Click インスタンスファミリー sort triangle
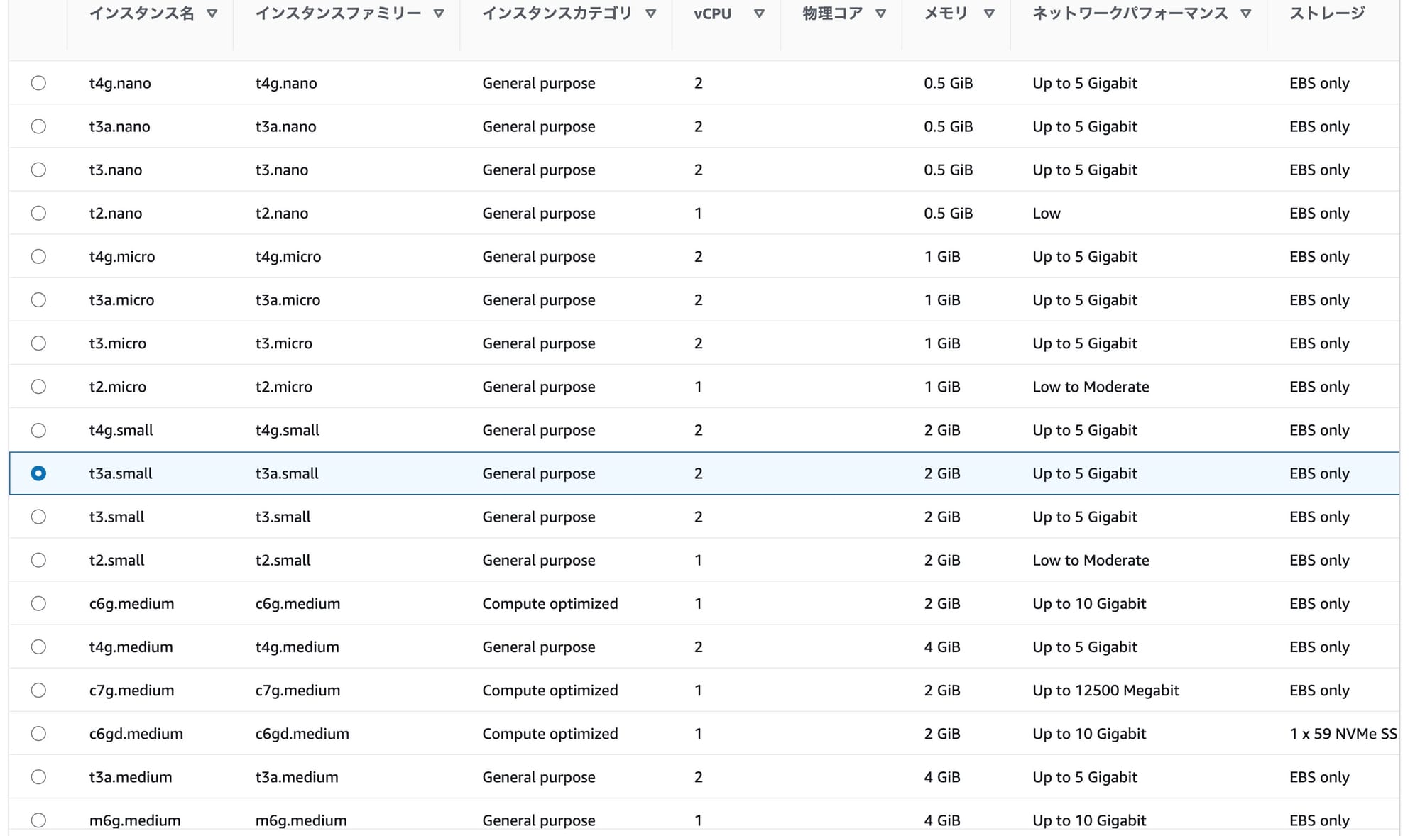 (x=439, y=13)
